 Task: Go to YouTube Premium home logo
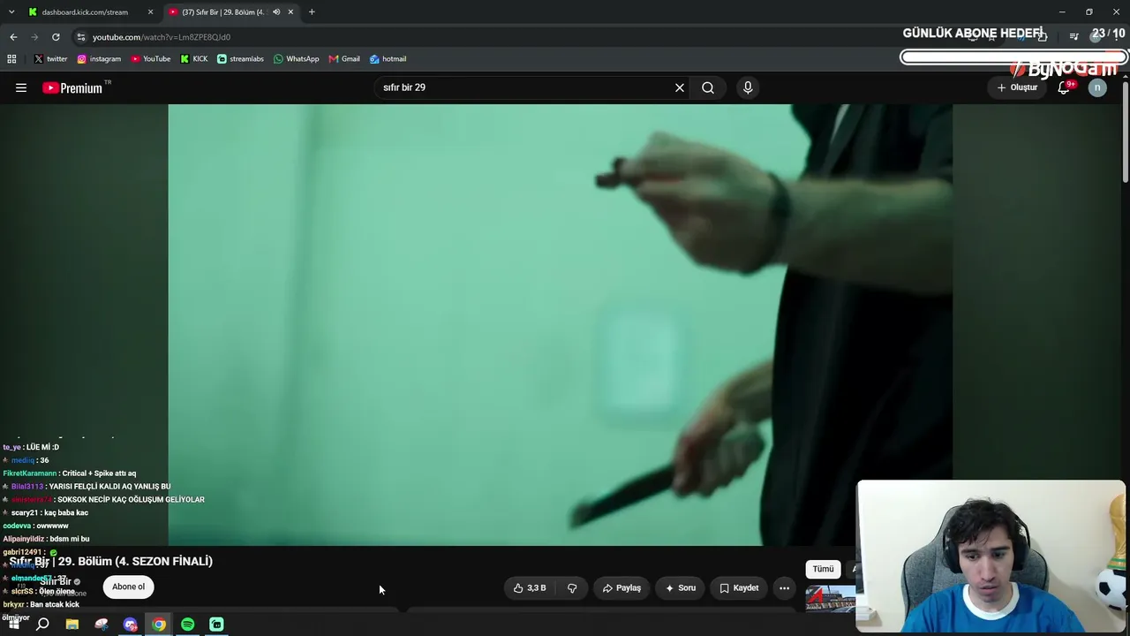tap(72, 87)
